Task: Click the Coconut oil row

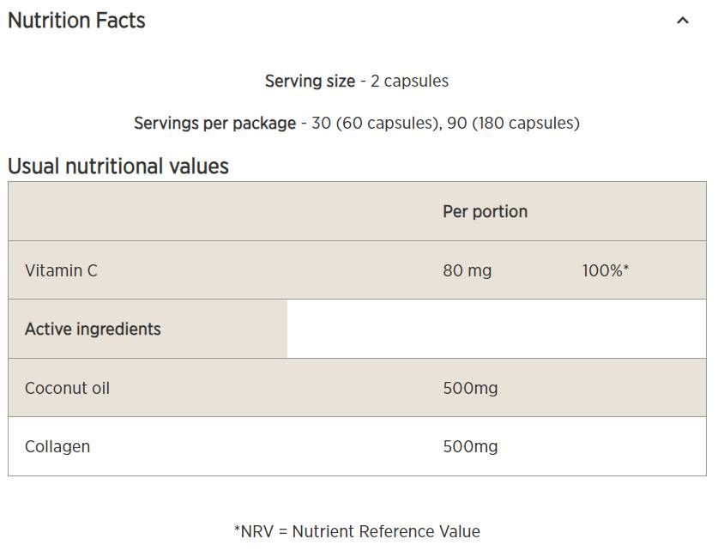Action: point(67,388)
